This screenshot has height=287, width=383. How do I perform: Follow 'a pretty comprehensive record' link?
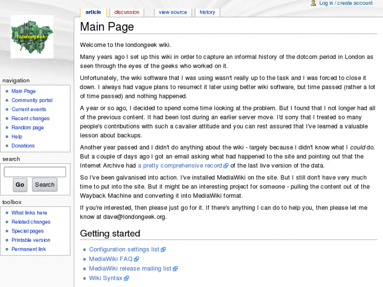[180, 165]
